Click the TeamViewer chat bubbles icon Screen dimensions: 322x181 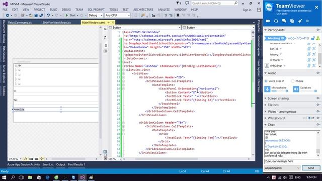[x=284, y=21]
